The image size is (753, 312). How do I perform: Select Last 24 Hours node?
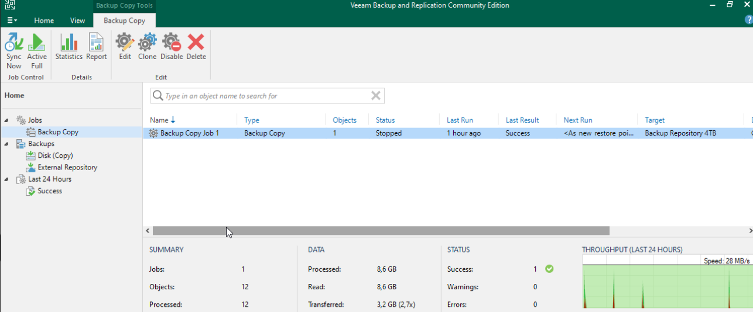coord(50,179)
